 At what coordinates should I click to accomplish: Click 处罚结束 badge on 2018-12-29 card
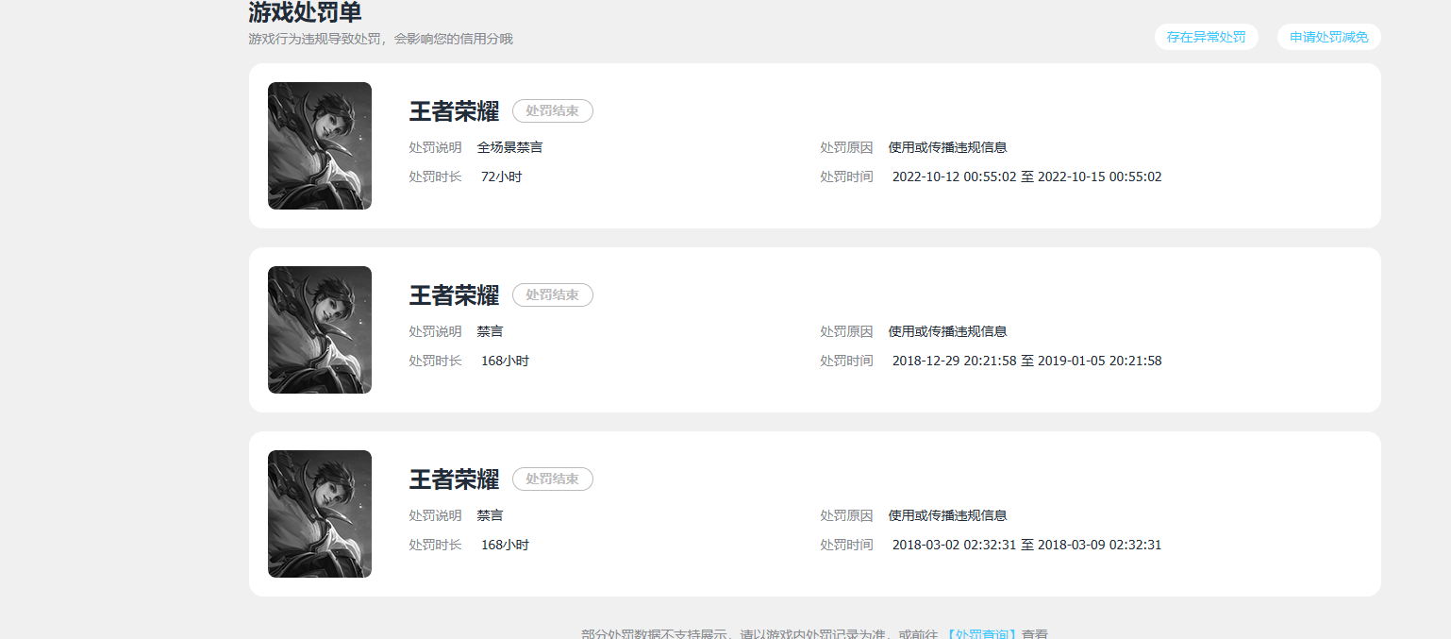[552, 294]
